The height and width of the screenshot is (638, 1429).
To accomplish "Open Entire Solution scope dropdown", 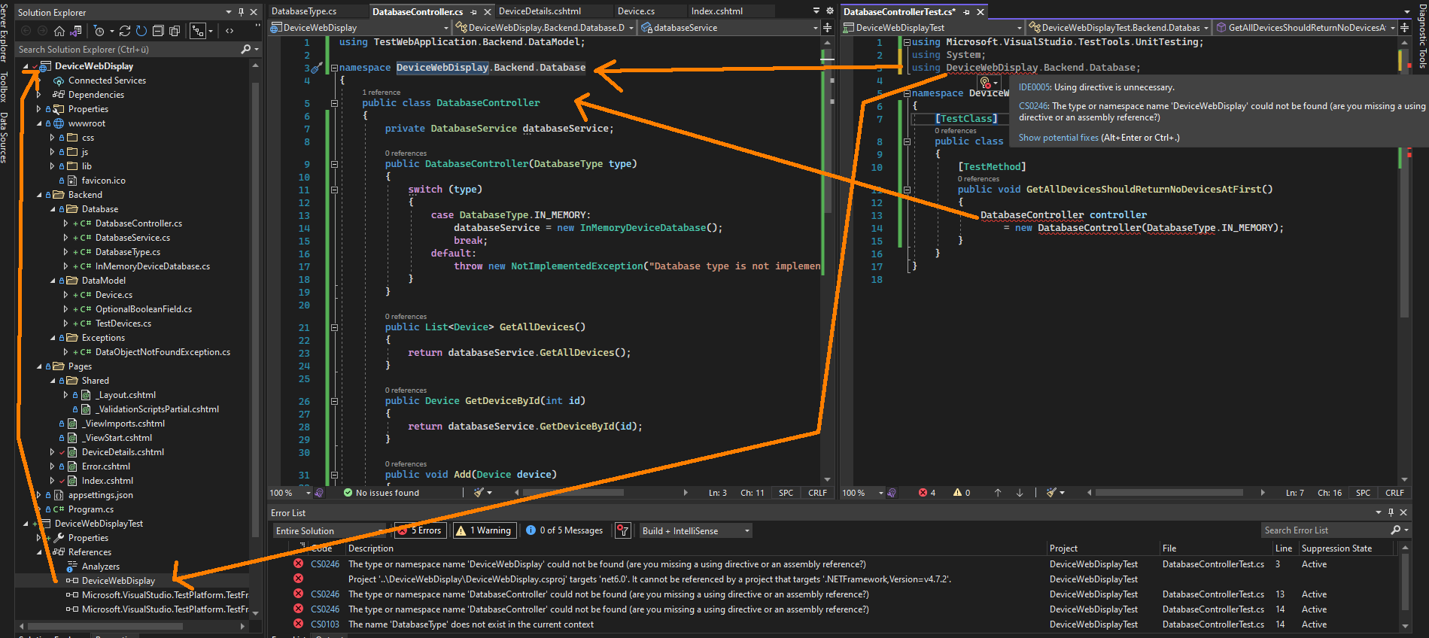I will point(330,530).
